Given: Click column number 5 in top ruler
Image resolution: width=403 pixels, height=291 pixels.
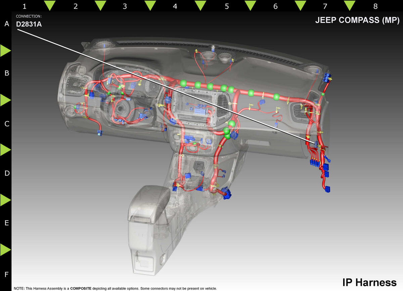Looking at the screenshot, I should (227, 6).
